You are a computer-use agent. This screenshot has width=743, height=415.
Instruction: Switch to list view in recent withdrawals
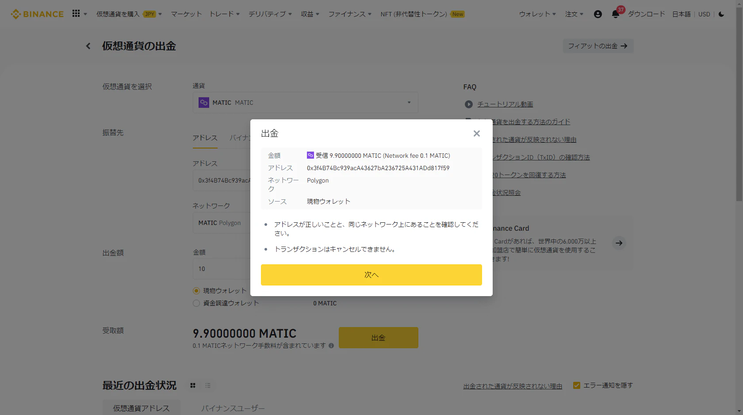[x=208, y=385]
